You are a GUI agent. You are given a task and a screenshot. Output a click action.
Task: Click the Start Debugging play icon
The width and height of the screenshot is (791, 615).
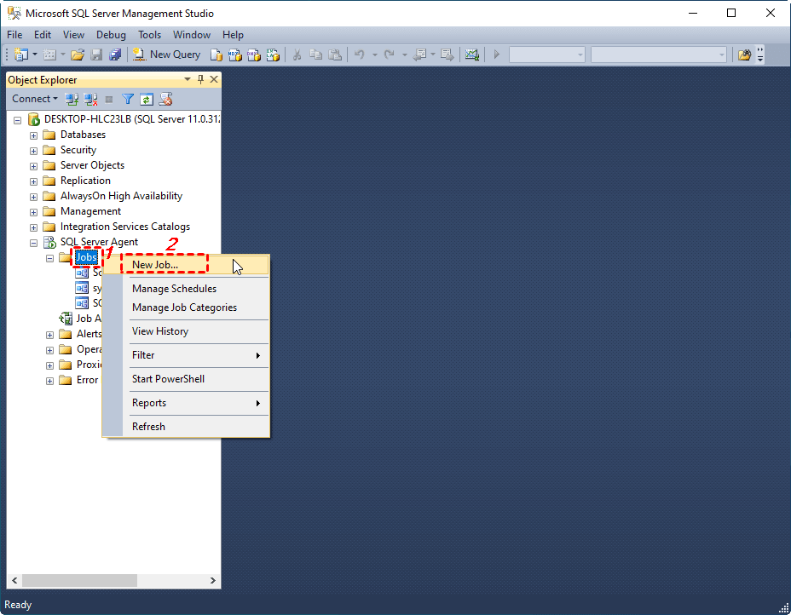click(497, 55)
